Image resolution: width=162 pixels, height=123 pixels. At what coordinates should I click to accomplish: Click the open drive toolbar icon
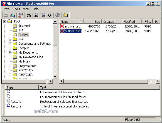coord(6,16)
